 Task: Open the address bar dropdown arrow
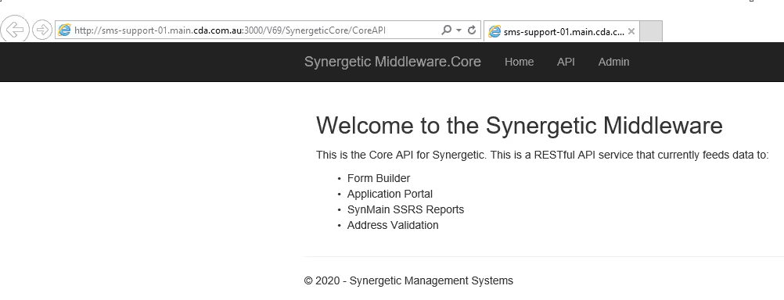click(459, 30)
